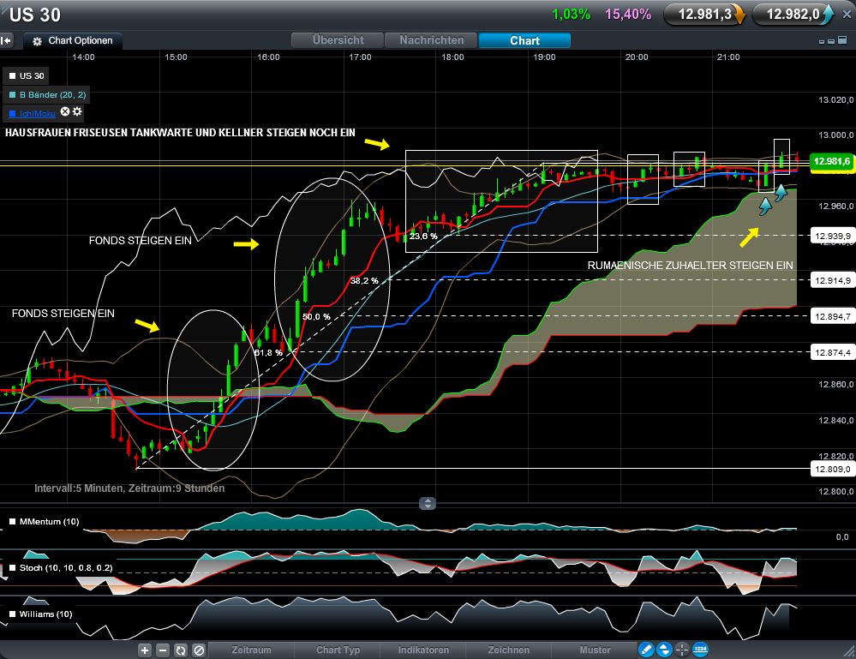
Task: Click the 12.914,9 Fibonacci level label
Action: coord(832,280)
